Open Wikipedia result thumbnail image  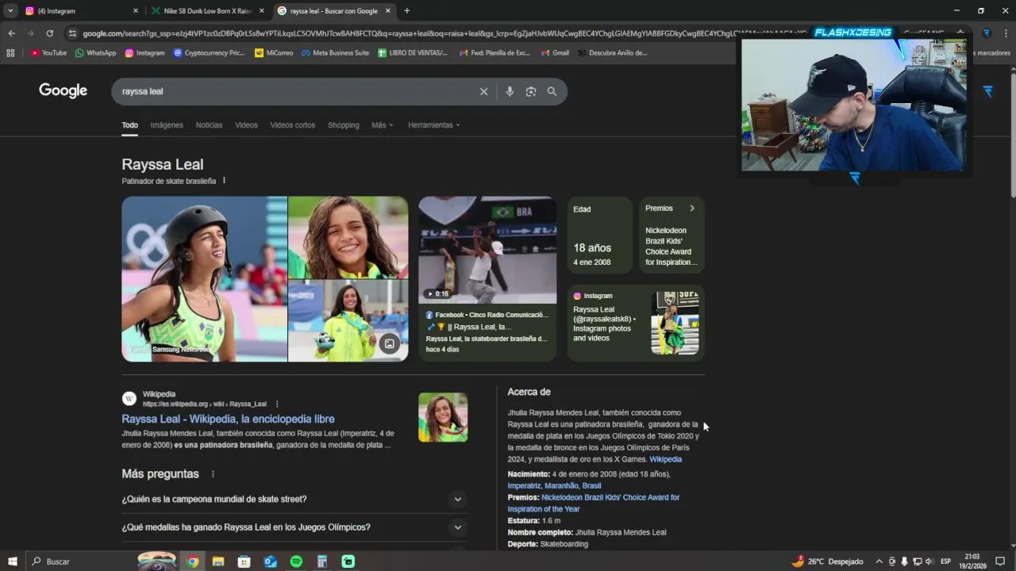[443, 417]
